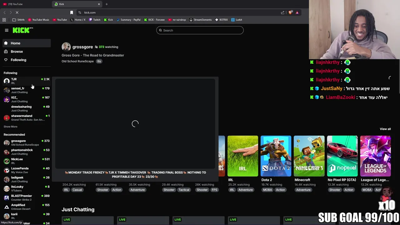400x225 pixels.
Task: Open phantomsh0ck in Recommended list
Action: [26, 152]
